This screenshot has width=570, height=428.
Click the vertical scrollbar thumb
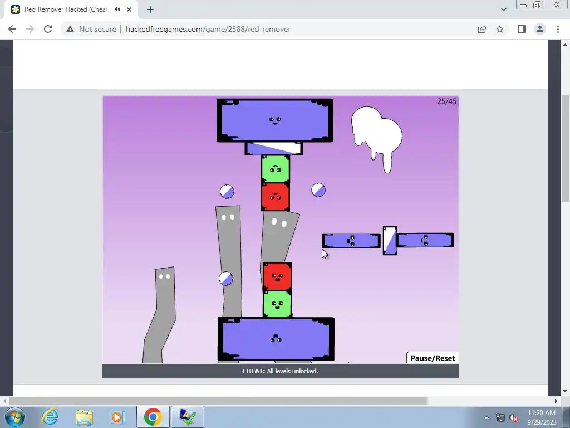(565, 148)
